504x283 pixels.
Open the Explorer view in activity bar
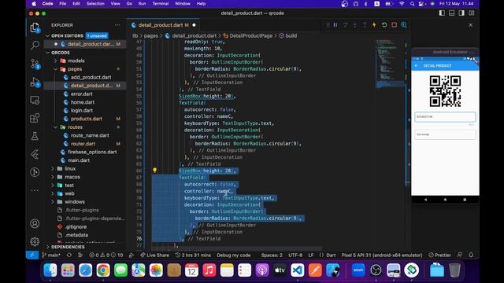point(35,28)
